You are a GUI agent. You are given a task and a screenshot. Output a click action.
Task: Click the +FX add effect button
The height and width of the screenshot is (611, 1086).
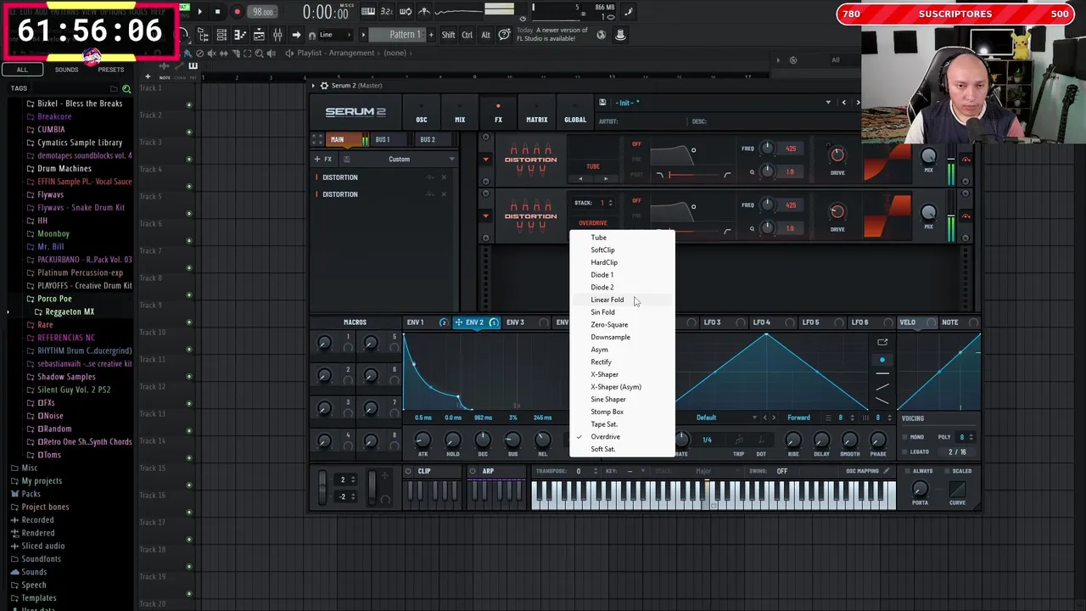pos(323,159)
